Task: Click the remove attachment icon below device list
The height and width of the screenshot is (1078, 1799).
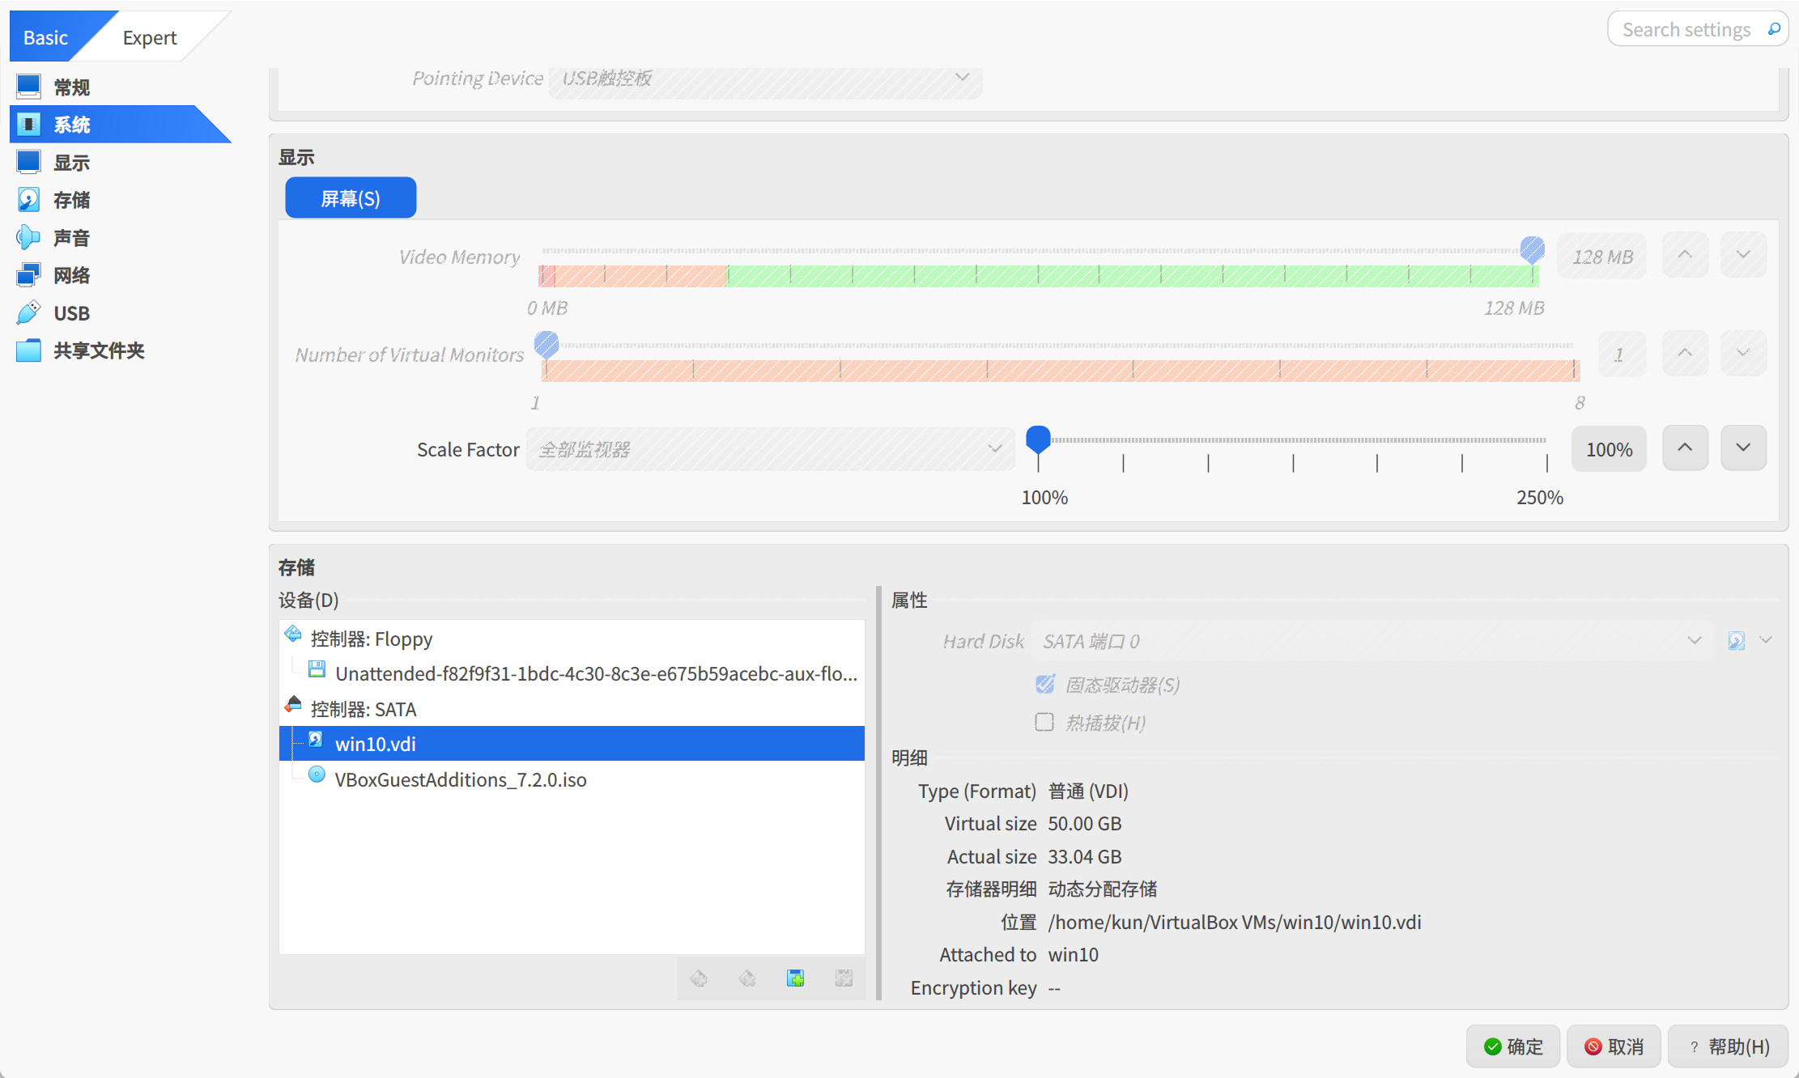Action: (844, 978)
